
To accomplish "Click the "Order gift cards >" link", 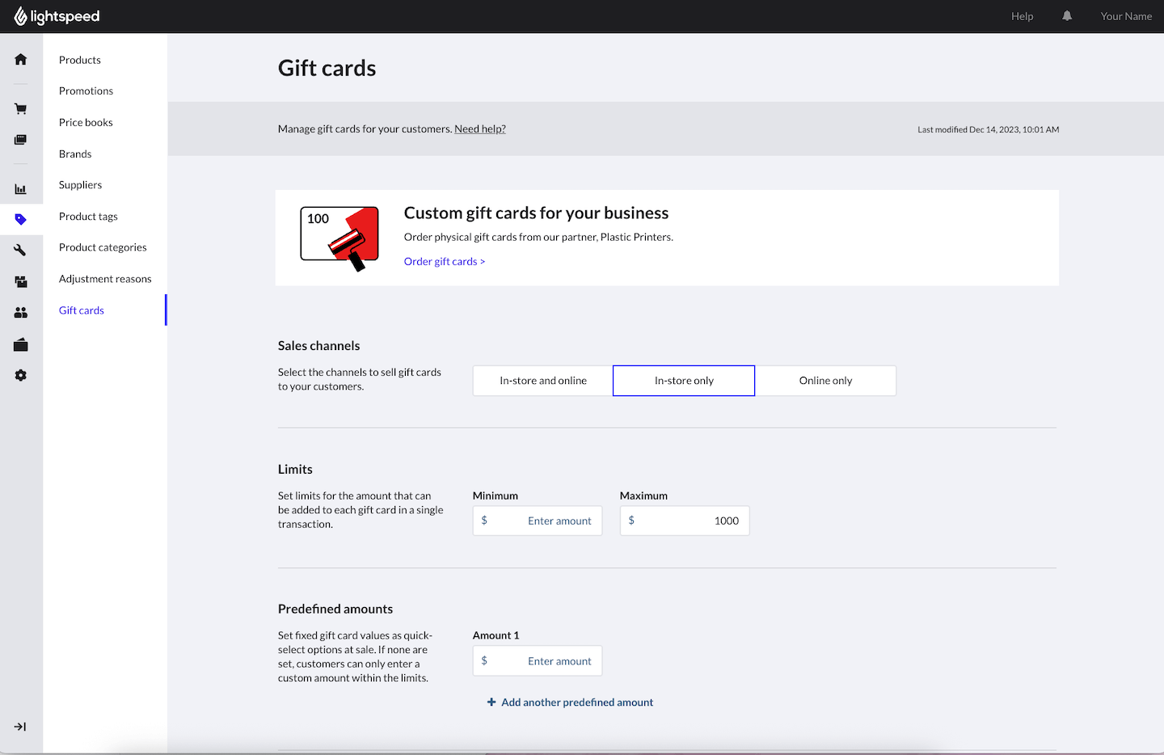I will (444, 262).
